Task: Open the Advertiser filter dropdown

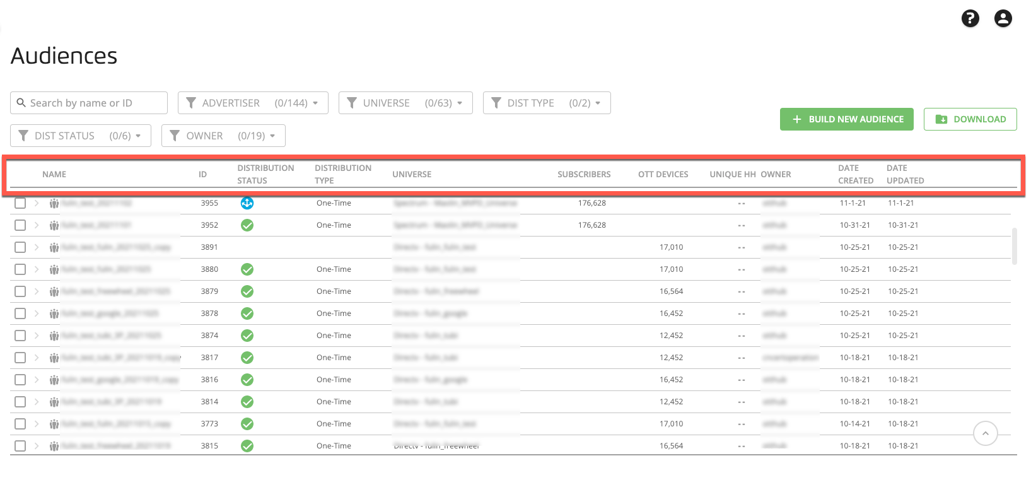Action: [x=253, y=103]
